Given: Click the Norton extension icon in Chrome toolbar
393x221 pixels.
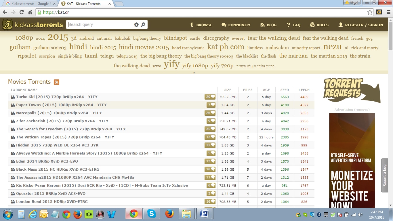Looking at the screenshot, I should pos(379,12).
